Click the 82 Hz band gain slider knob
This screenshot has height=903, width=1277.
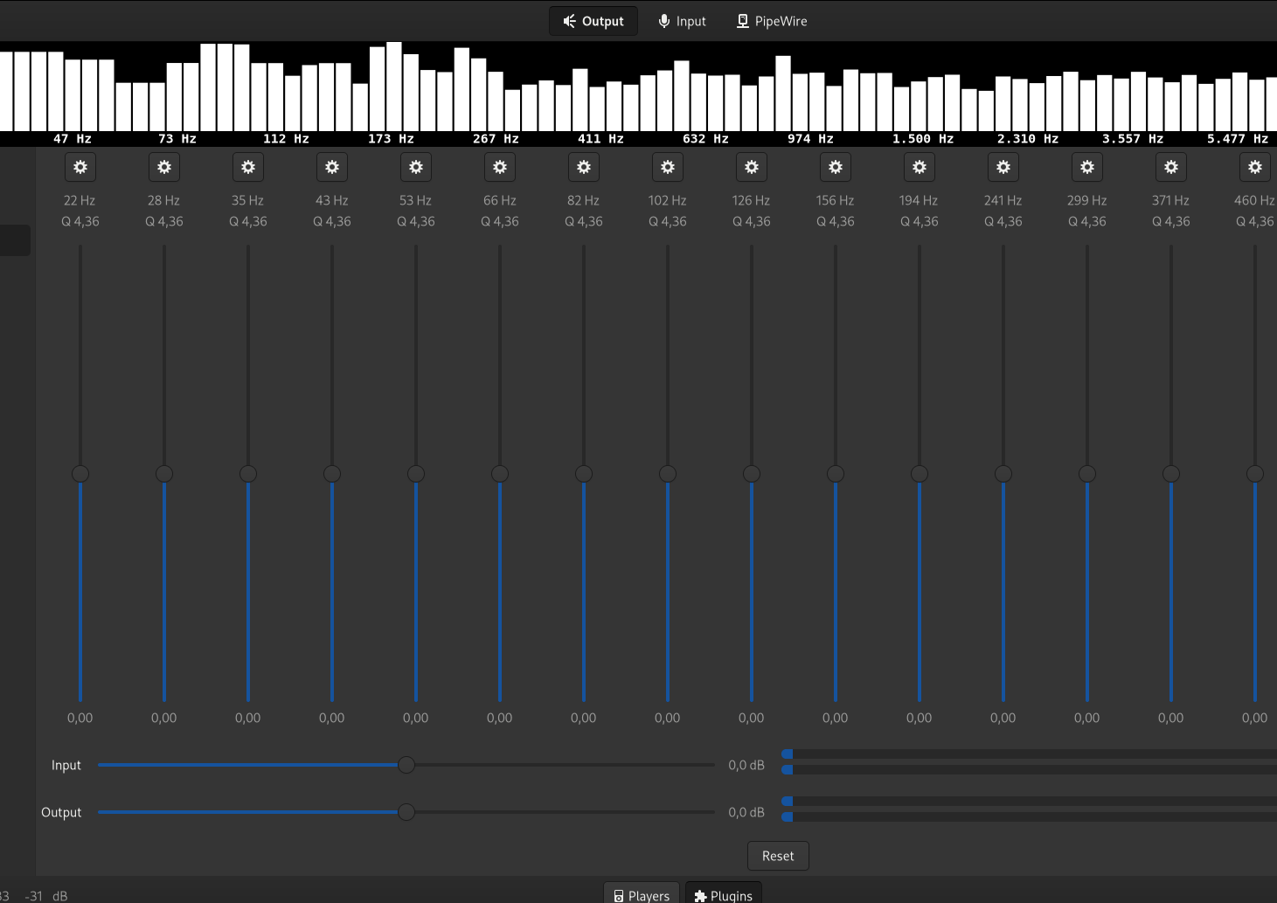coord(584,474)
